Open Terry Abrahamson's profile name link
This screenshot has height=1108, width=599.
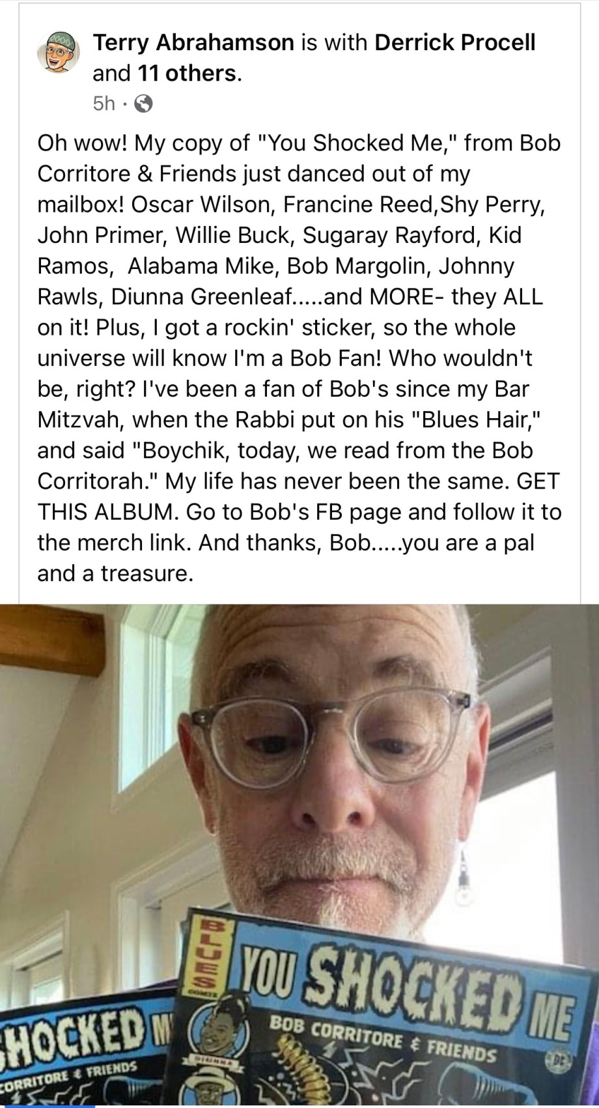coord(193,43)
